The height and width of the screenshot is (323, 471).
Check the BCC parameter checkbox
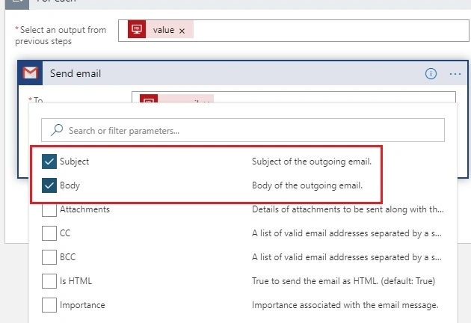[x=49, y=257]
